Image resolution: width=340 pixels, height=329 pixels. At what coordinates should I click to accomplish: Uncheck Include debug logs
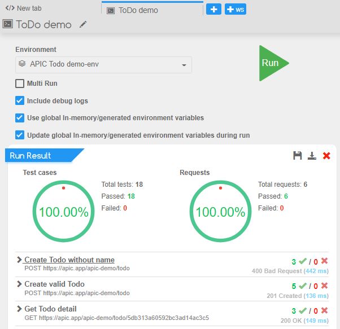click(20, 101)
